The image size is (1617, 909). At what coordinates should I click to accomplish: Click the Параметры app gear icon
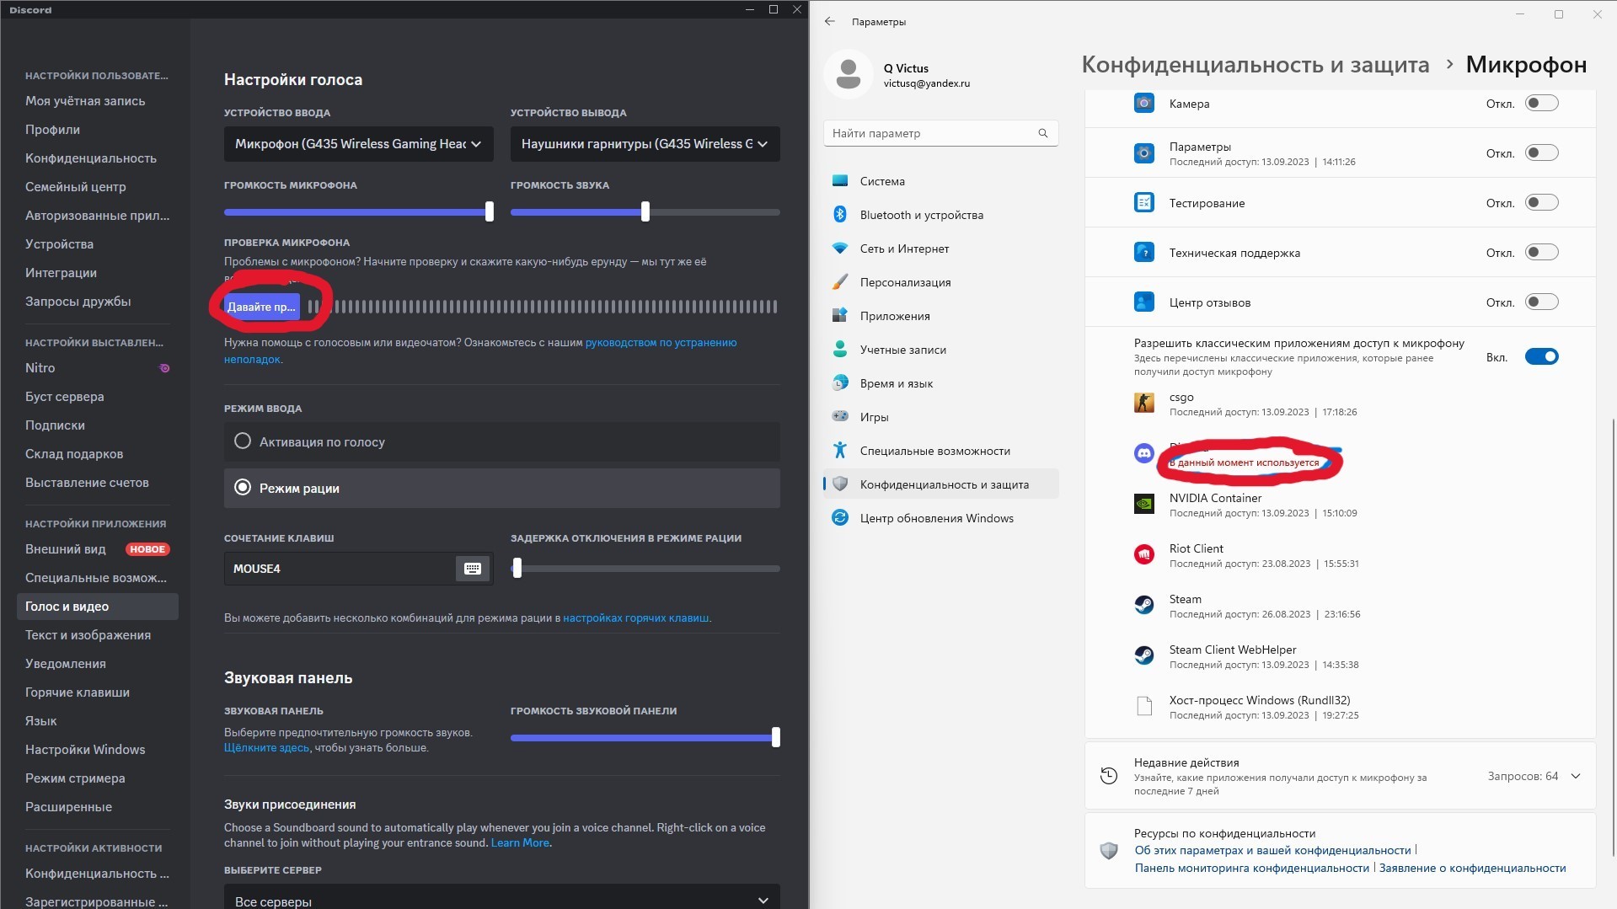(1143, 153)
